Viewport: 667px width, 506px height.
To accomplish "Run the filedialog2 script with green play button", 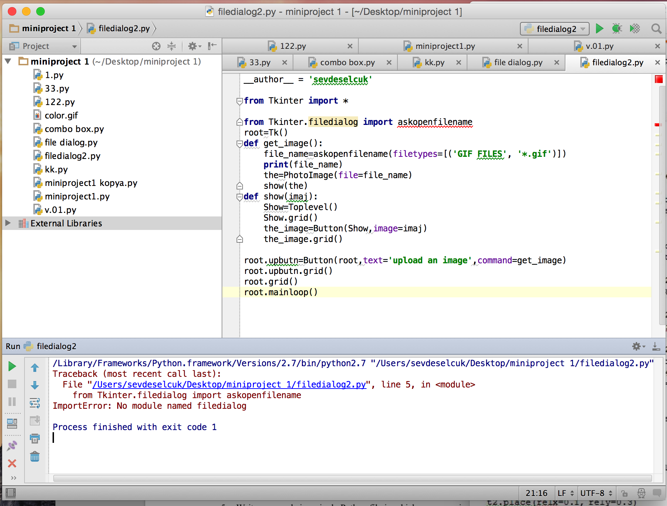I will pyautogui.click(x=600, y=29).
